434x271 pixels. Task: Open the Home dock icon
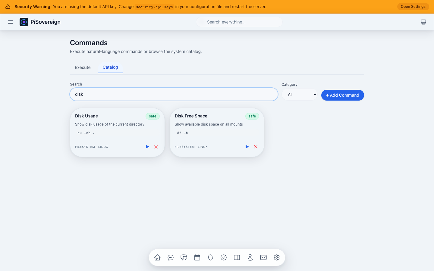coord(157,257)
